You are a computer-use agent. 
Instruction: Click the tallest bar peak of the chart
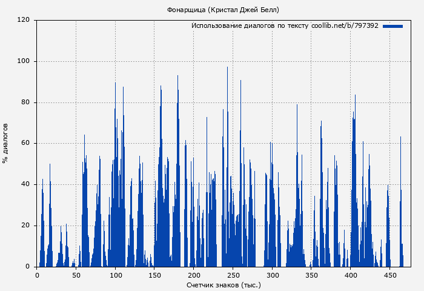click(x=227, y=68)
